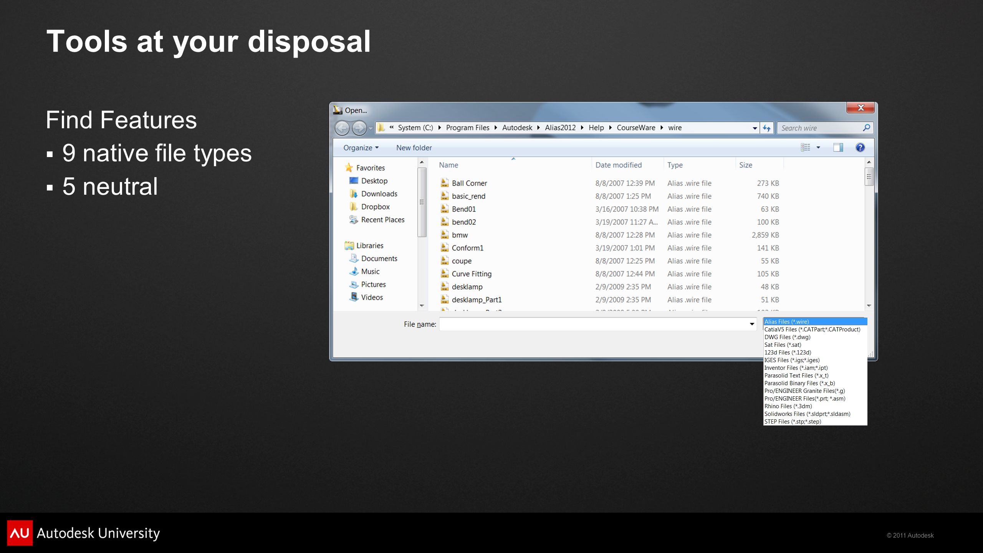Select 123d Files (*.123d) option
This screenshot has width=983, height=553.
[815, 353]
